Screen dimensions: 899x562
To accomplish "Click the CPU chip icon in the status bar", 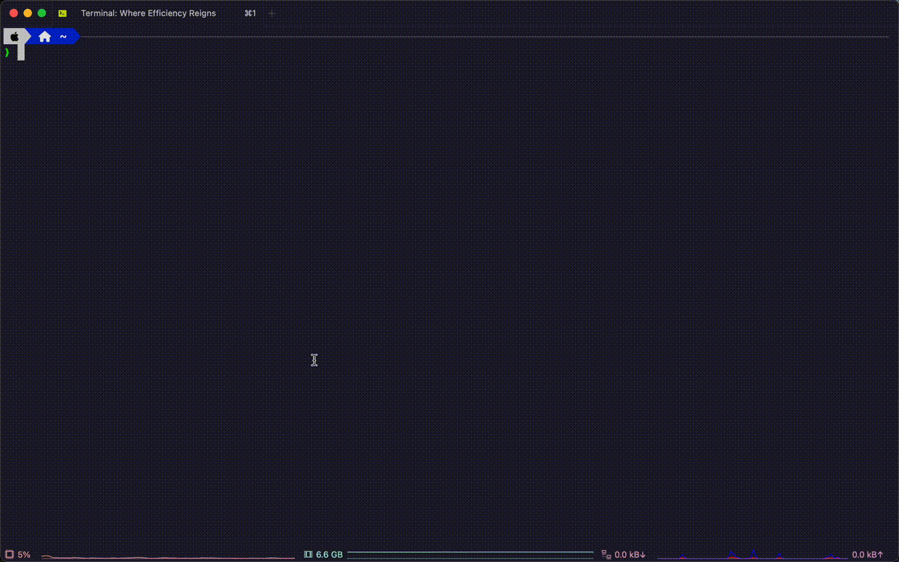I will (9, 555).
